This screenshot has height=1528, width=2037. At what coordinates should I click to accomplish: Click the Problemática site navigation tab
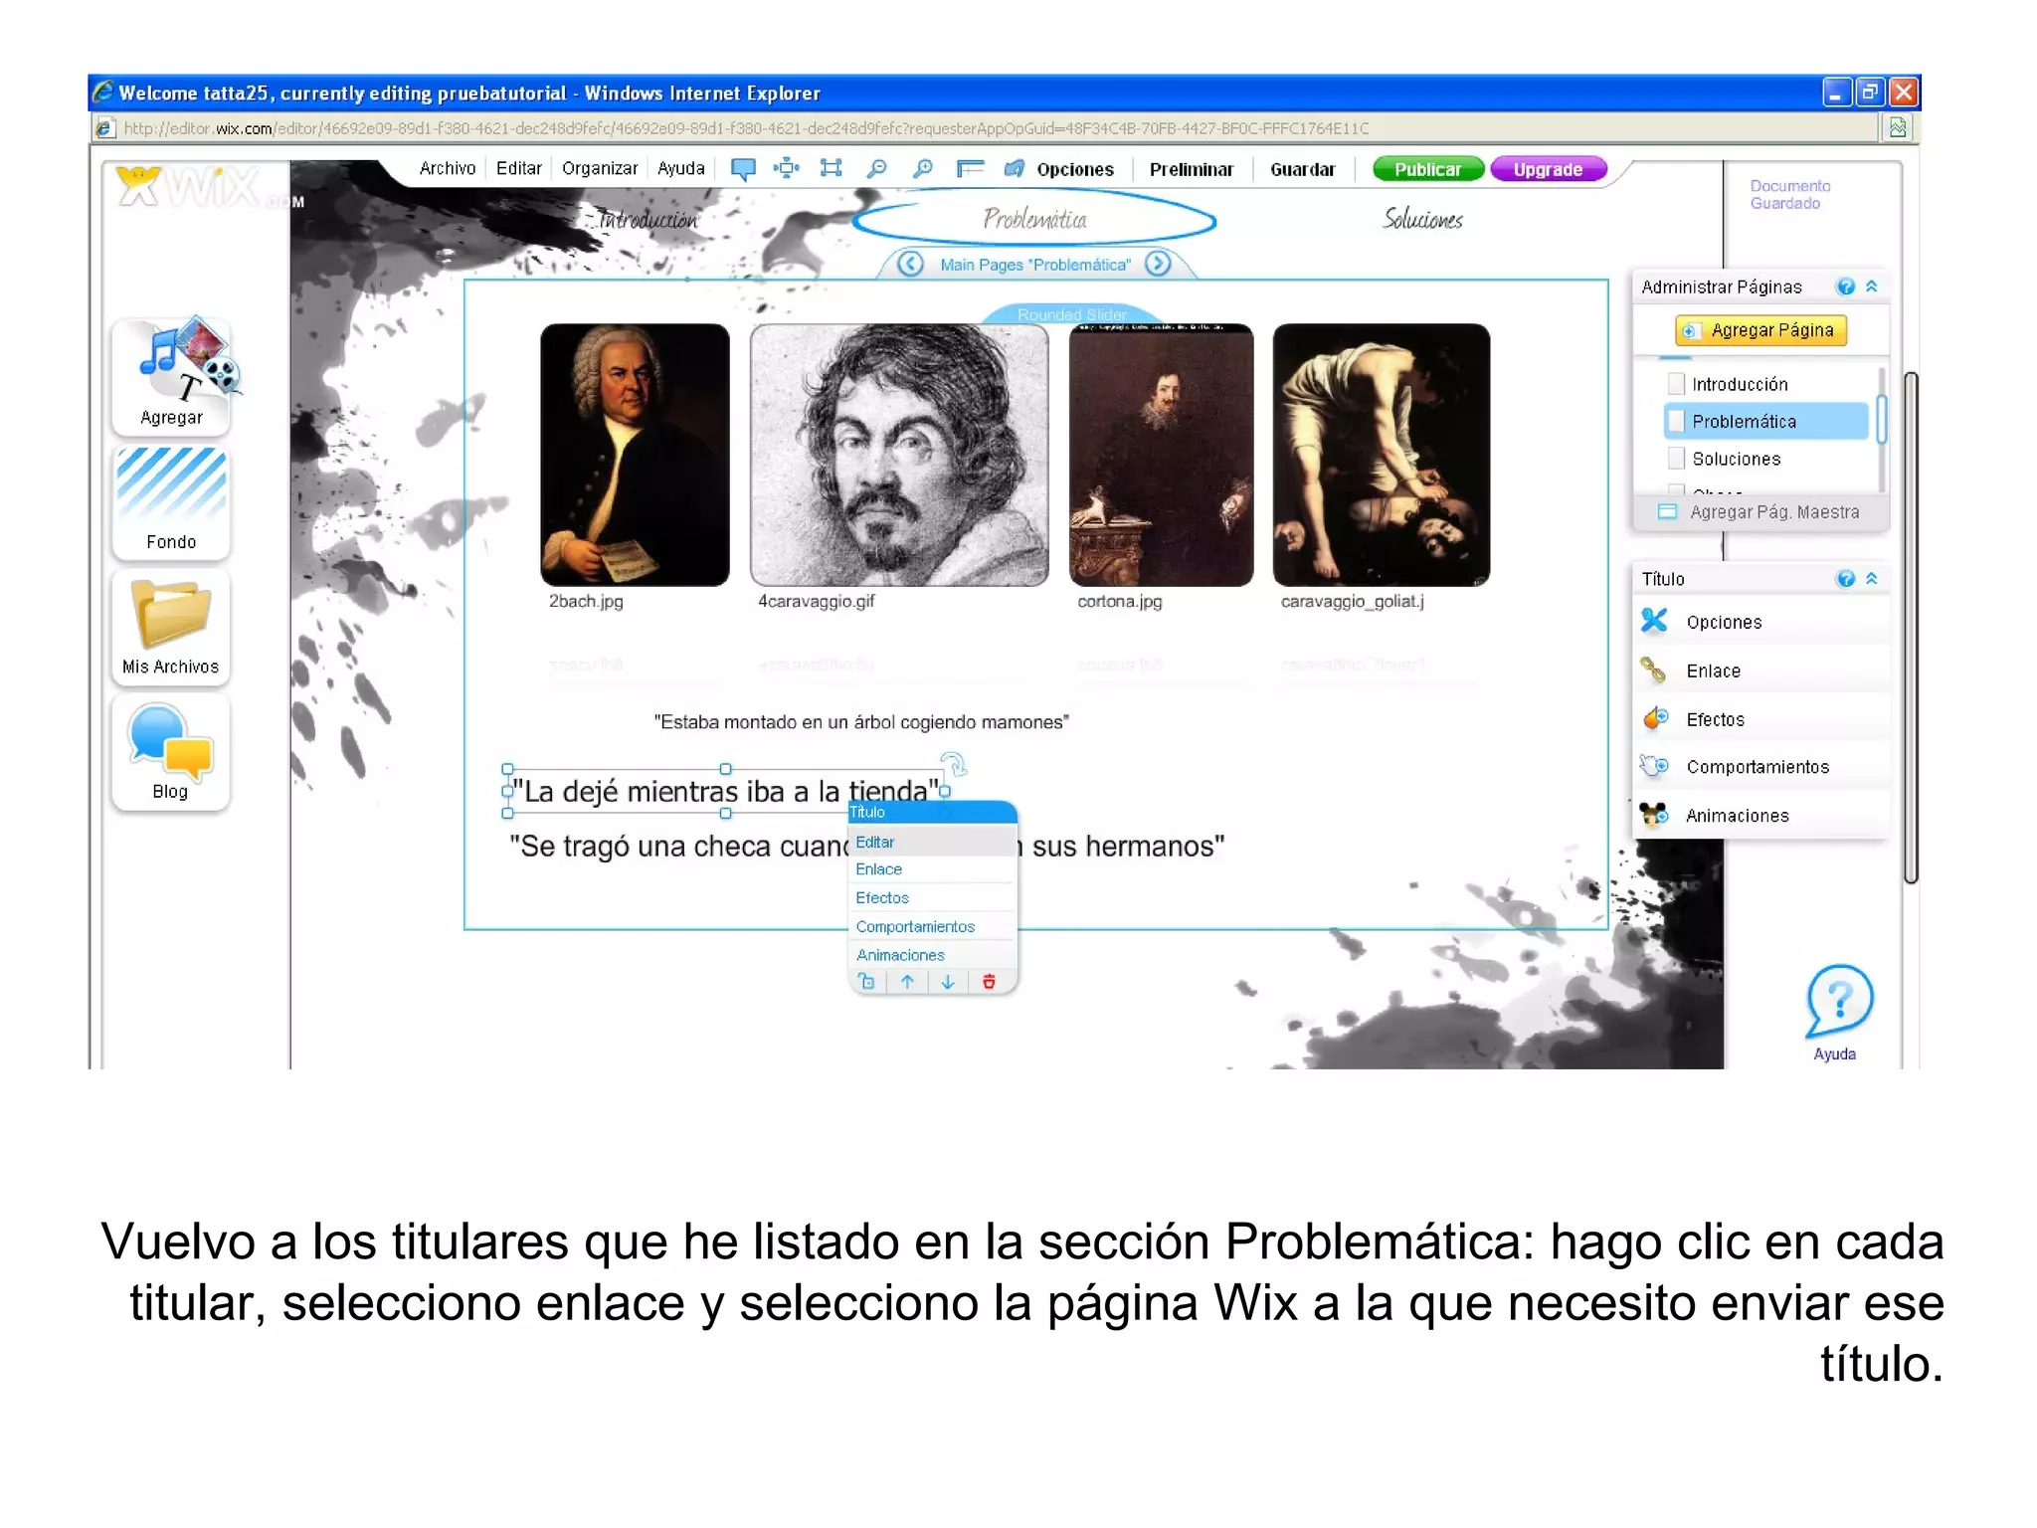(1035, 219)
